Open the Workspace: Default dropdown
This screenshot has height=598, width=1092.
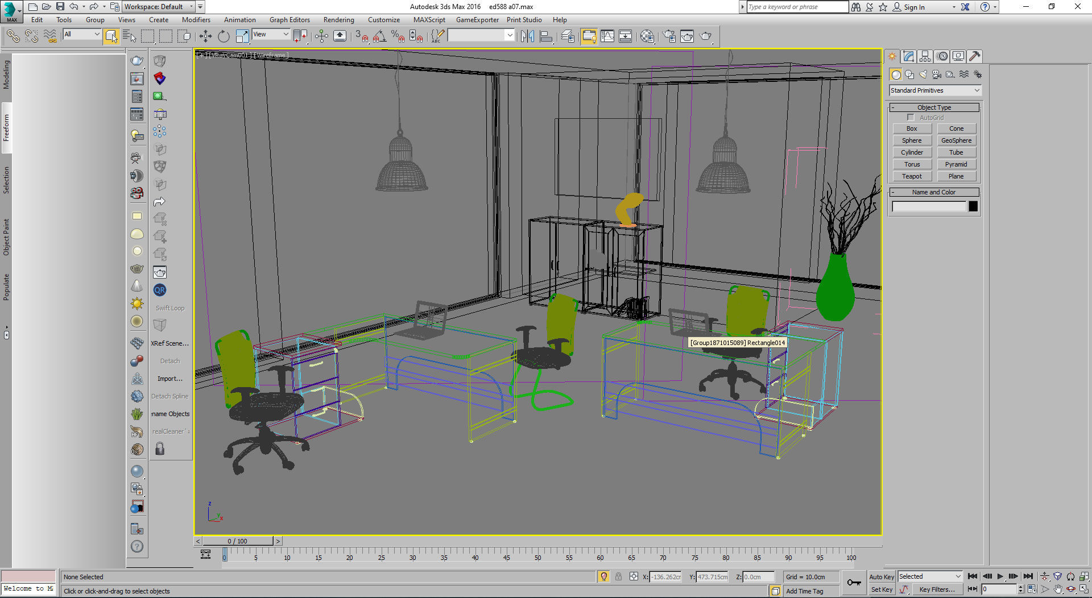159,7
